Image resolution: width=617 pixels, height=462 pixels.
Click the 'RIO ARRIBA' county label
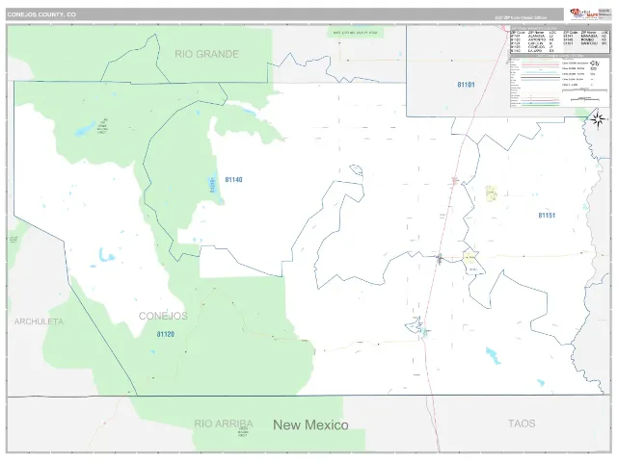point(224,423)
